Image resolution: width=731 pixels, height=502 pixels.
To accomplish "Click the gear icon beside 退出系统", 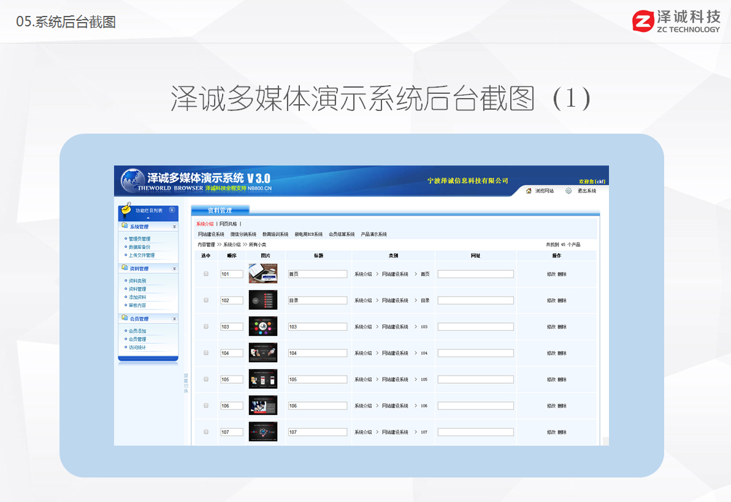I will tap(568, 191).
